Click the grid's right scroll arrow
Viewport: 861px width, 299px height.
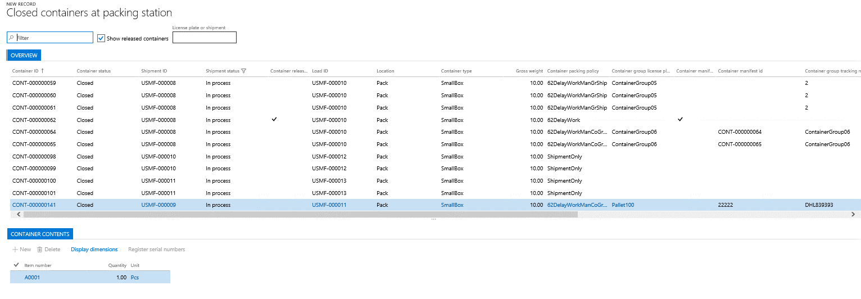pos(853,214)
